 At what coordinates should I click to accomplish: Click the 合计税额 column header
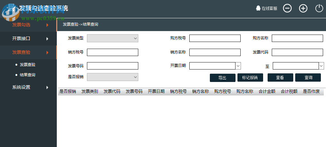[x=289, y=91]
